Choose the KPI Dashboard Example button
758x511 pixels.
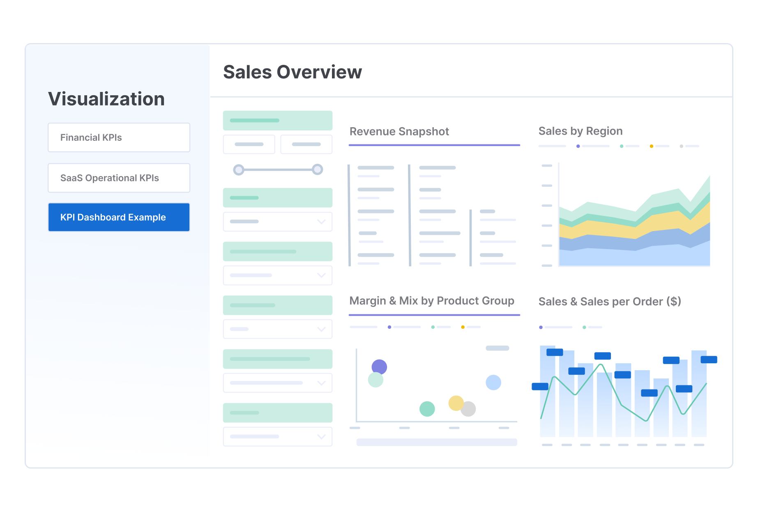[x=119, y=217]
